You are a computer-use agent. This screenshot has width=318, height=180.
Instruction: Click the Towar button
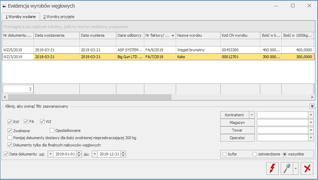[237, 130]
